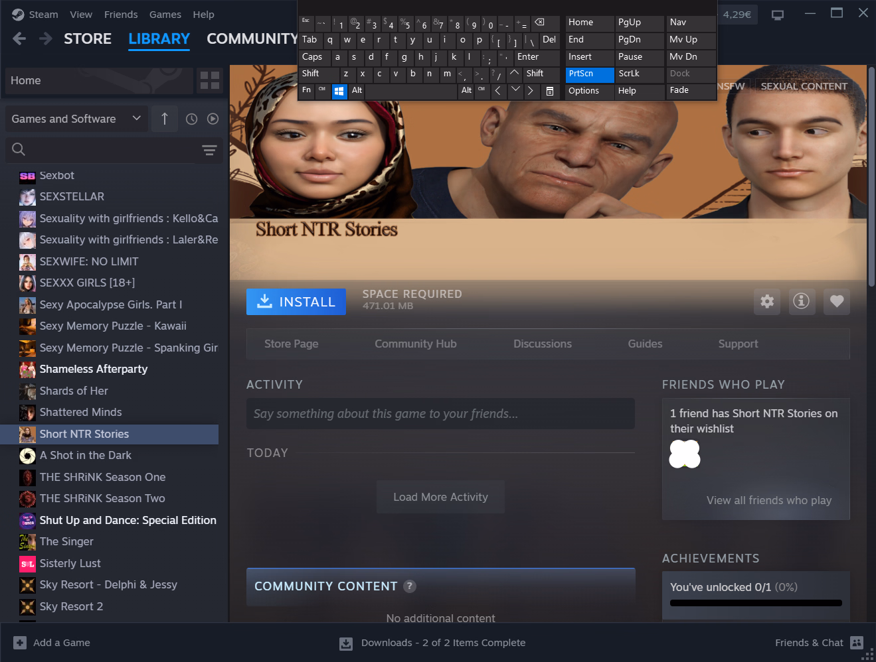Image resolution: width=876 pixels, height=662 pixels.
Task: Open the Friends & Chat icon
Action: [857, 642]
